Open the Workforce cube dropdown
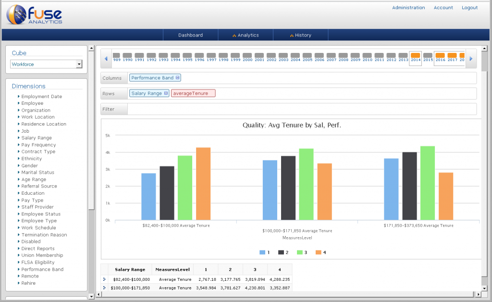 tap(46, 64)
